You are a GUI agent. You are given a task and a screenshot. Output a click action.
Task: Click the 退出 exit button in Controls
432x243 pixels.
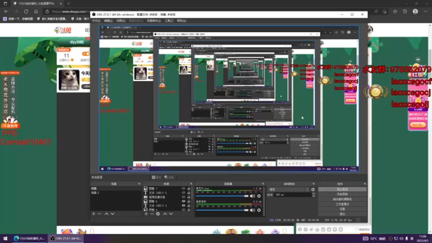coord(342,214)
